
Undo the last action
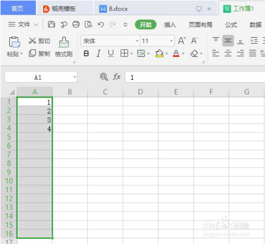101,25
